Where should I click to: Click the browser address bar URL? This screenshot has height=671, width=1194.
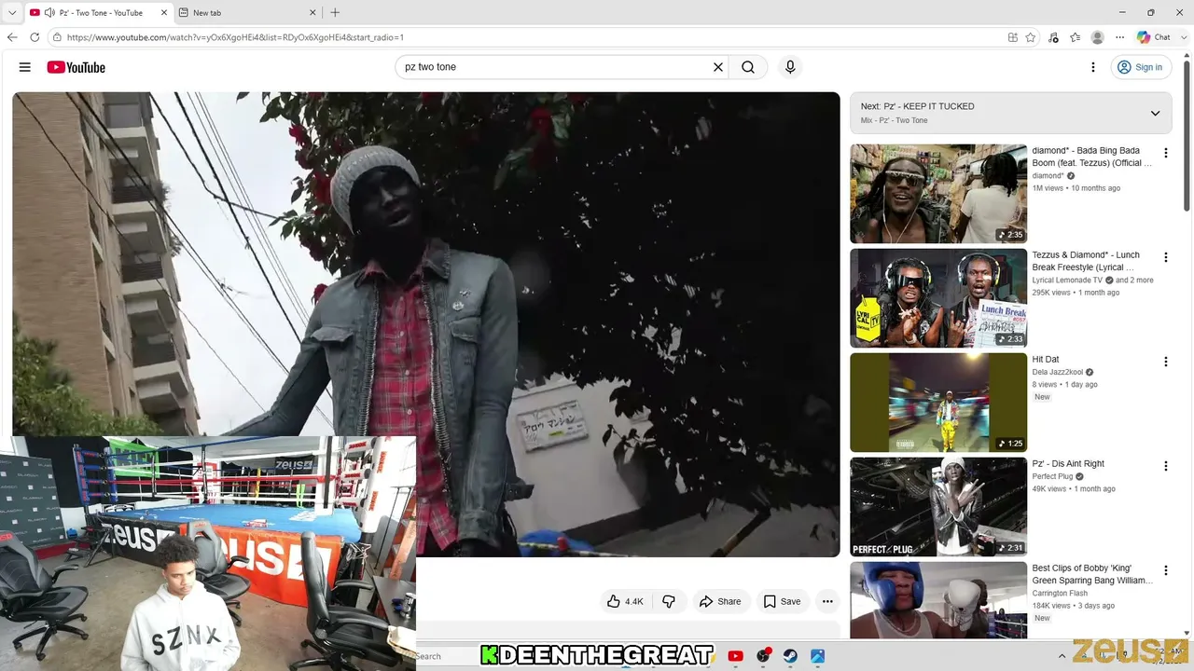(235, 37)
